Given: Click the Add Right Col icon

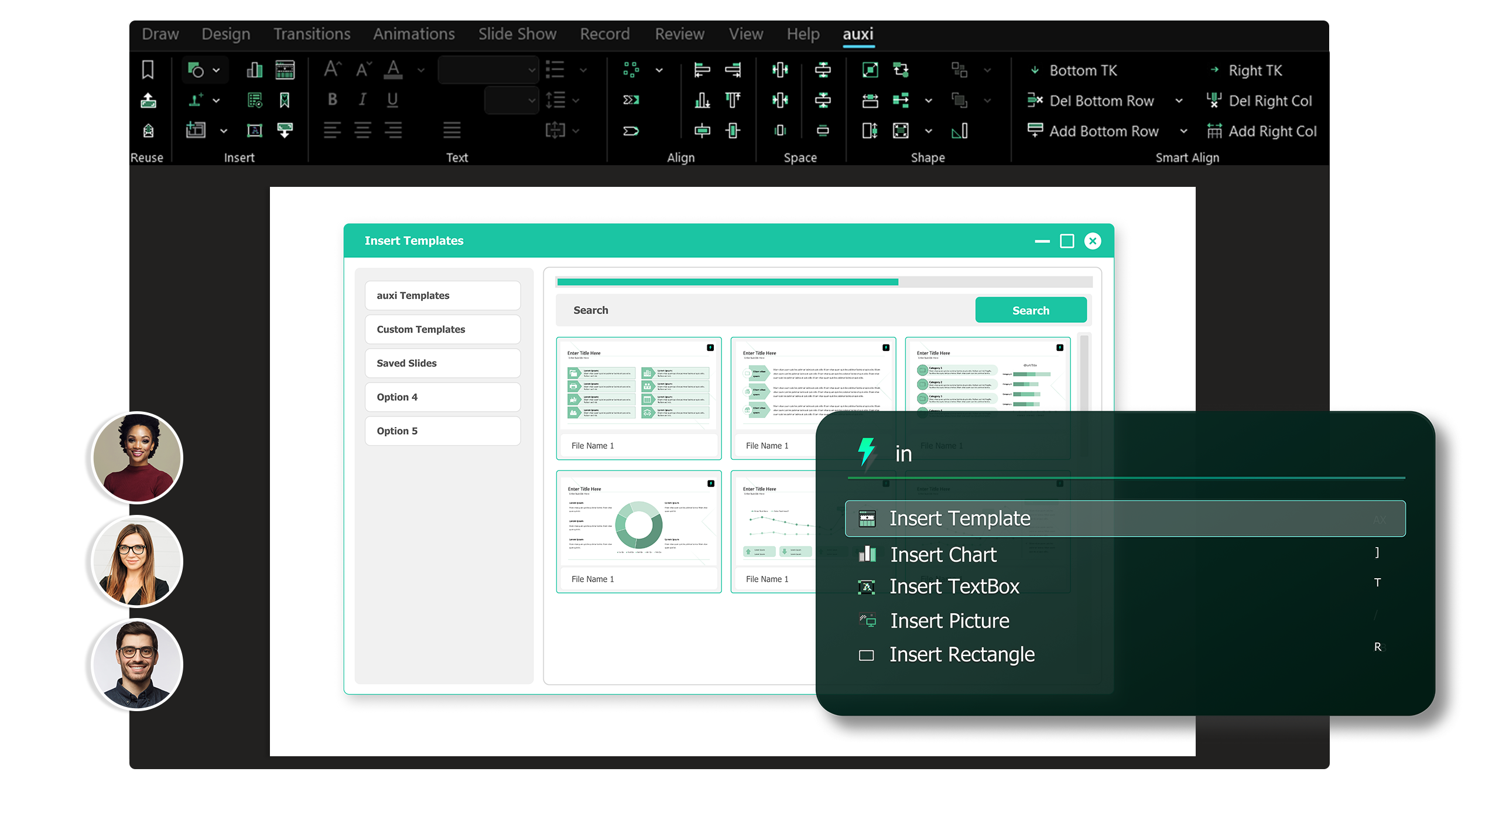Looking at the screenshot, I should 1214,131.
